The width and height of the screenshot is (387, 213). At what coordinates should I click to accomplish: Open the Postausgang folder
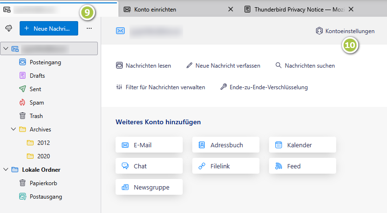tap(46, 197)
